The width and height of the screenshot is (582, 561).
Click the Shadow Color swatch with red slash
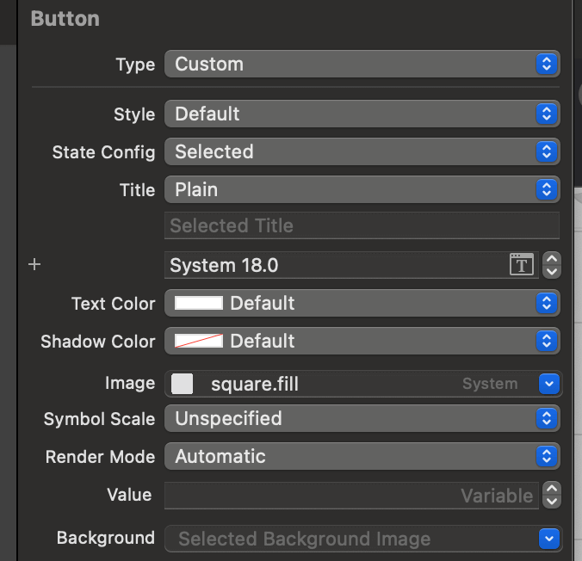pyautogui.click(x=199, y=341)
